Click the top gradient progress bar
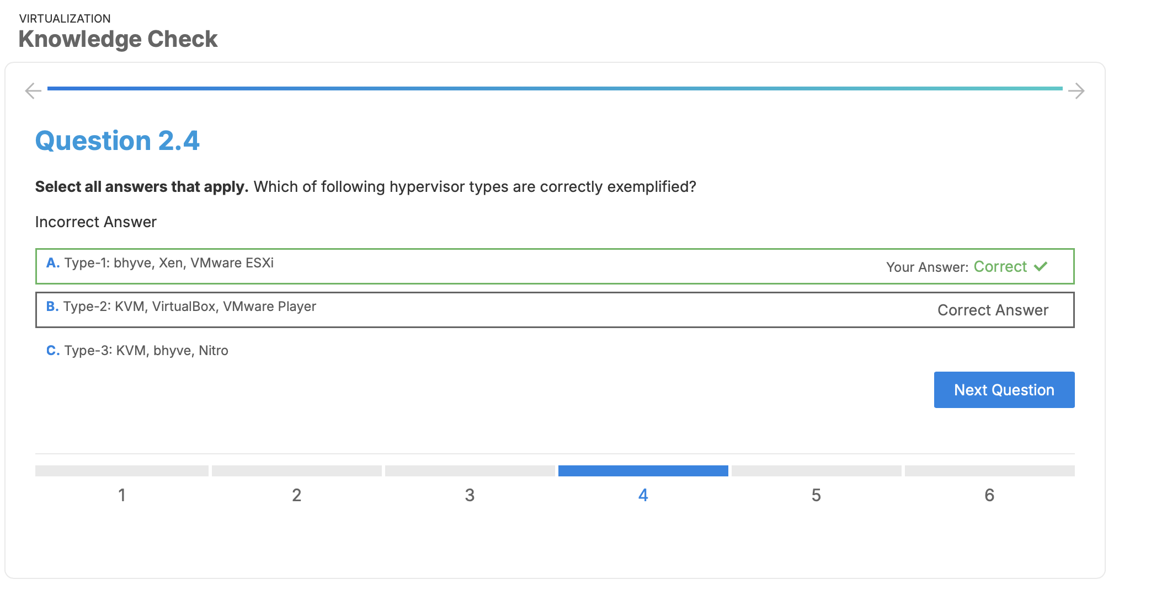The height and width of the screenshot is (601, 1151). (555, 88)
